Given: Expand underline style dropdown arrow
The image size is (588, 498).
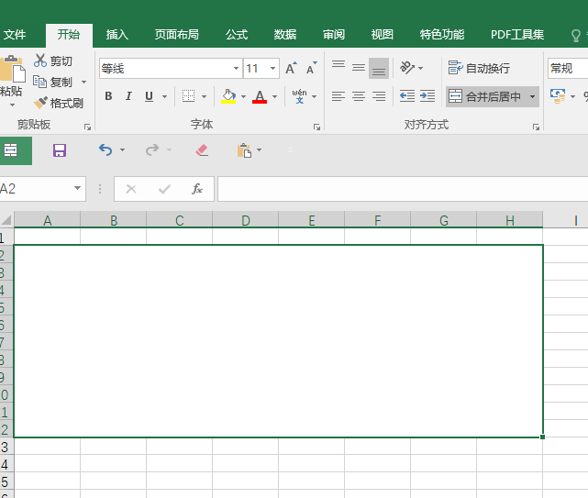Looking at the screenshot, I should 164,96.
